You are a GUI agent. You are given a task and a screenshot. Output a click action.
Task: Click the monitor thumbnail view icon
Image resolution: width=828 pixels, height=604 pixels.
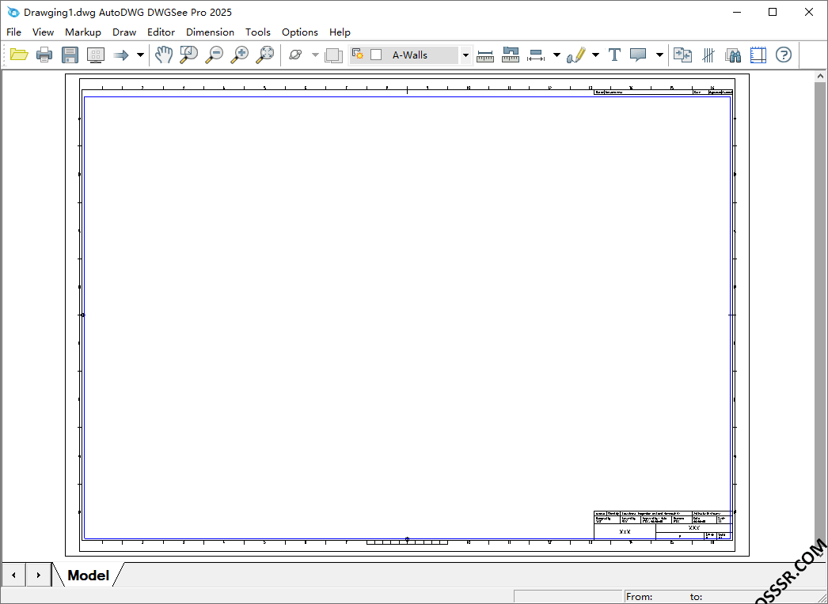(96, 55)
